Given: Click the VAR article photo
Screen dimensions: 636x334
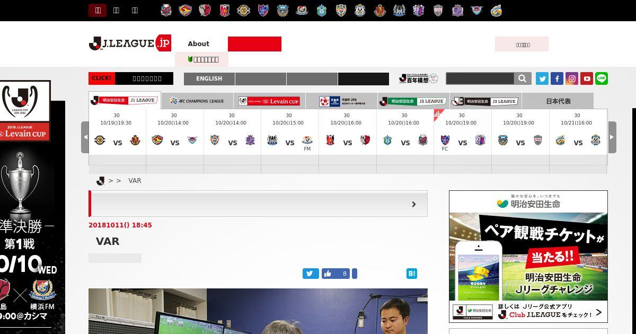Looking at the screenshot, I should pyautogui.click(x=258, y=311).
